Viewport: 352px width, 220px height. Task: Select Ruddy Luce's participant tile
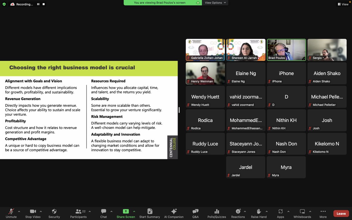tap(205, 144)
